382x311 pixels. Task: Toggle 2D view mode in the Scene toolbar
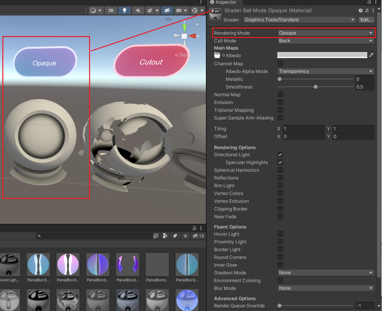pyautogui.click(x=111, y=11)
